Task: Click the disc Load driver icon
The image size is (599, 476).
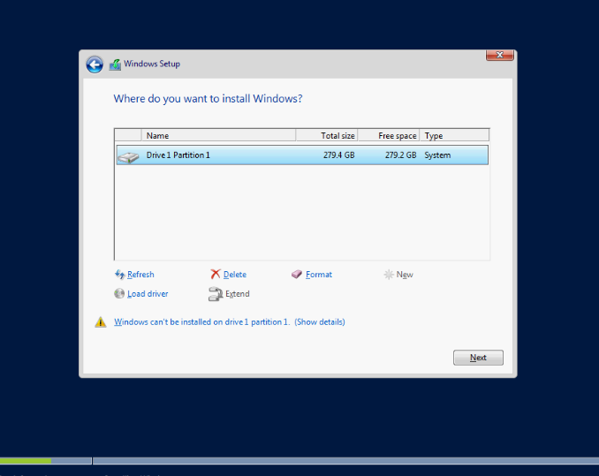Action: pos(119,293)
